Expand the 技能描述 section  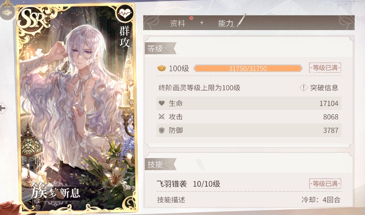171,200
